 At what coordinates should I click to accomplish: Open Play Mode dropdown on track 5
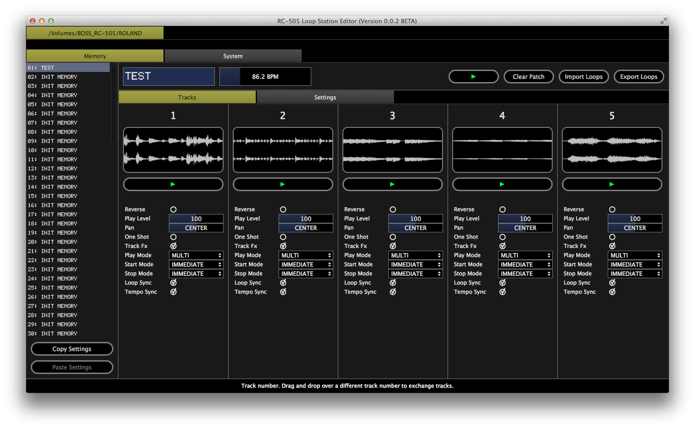(x=635, y=255)
